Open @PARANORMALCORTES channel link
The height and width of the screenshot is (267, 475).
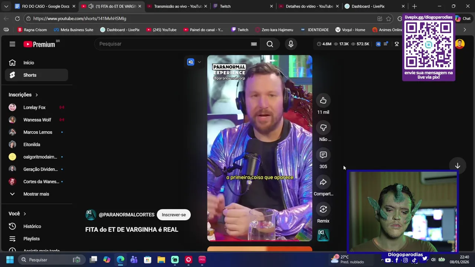point(127,215)
